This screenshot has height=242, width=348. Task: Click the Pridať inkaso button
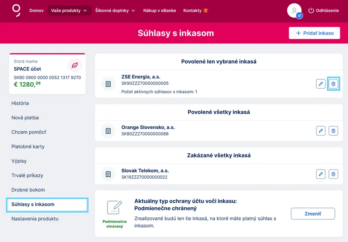[314, 33]
